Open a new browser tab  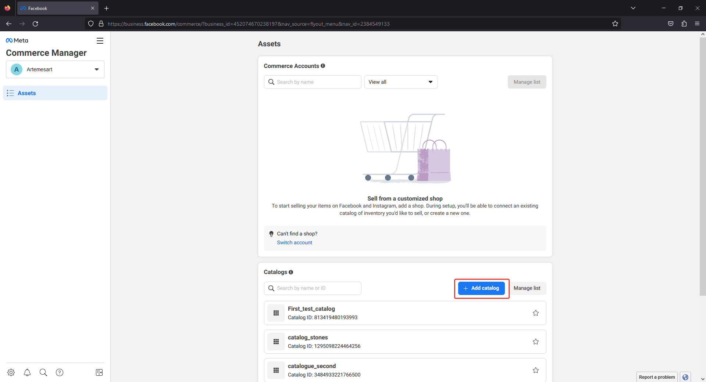click(107, 8)
